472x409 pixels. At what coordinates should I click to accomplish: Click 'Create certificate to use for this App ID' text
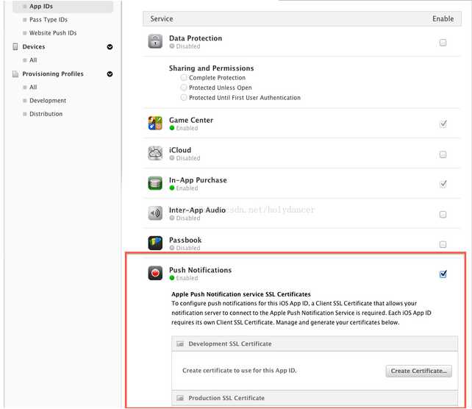pos(240,371)
